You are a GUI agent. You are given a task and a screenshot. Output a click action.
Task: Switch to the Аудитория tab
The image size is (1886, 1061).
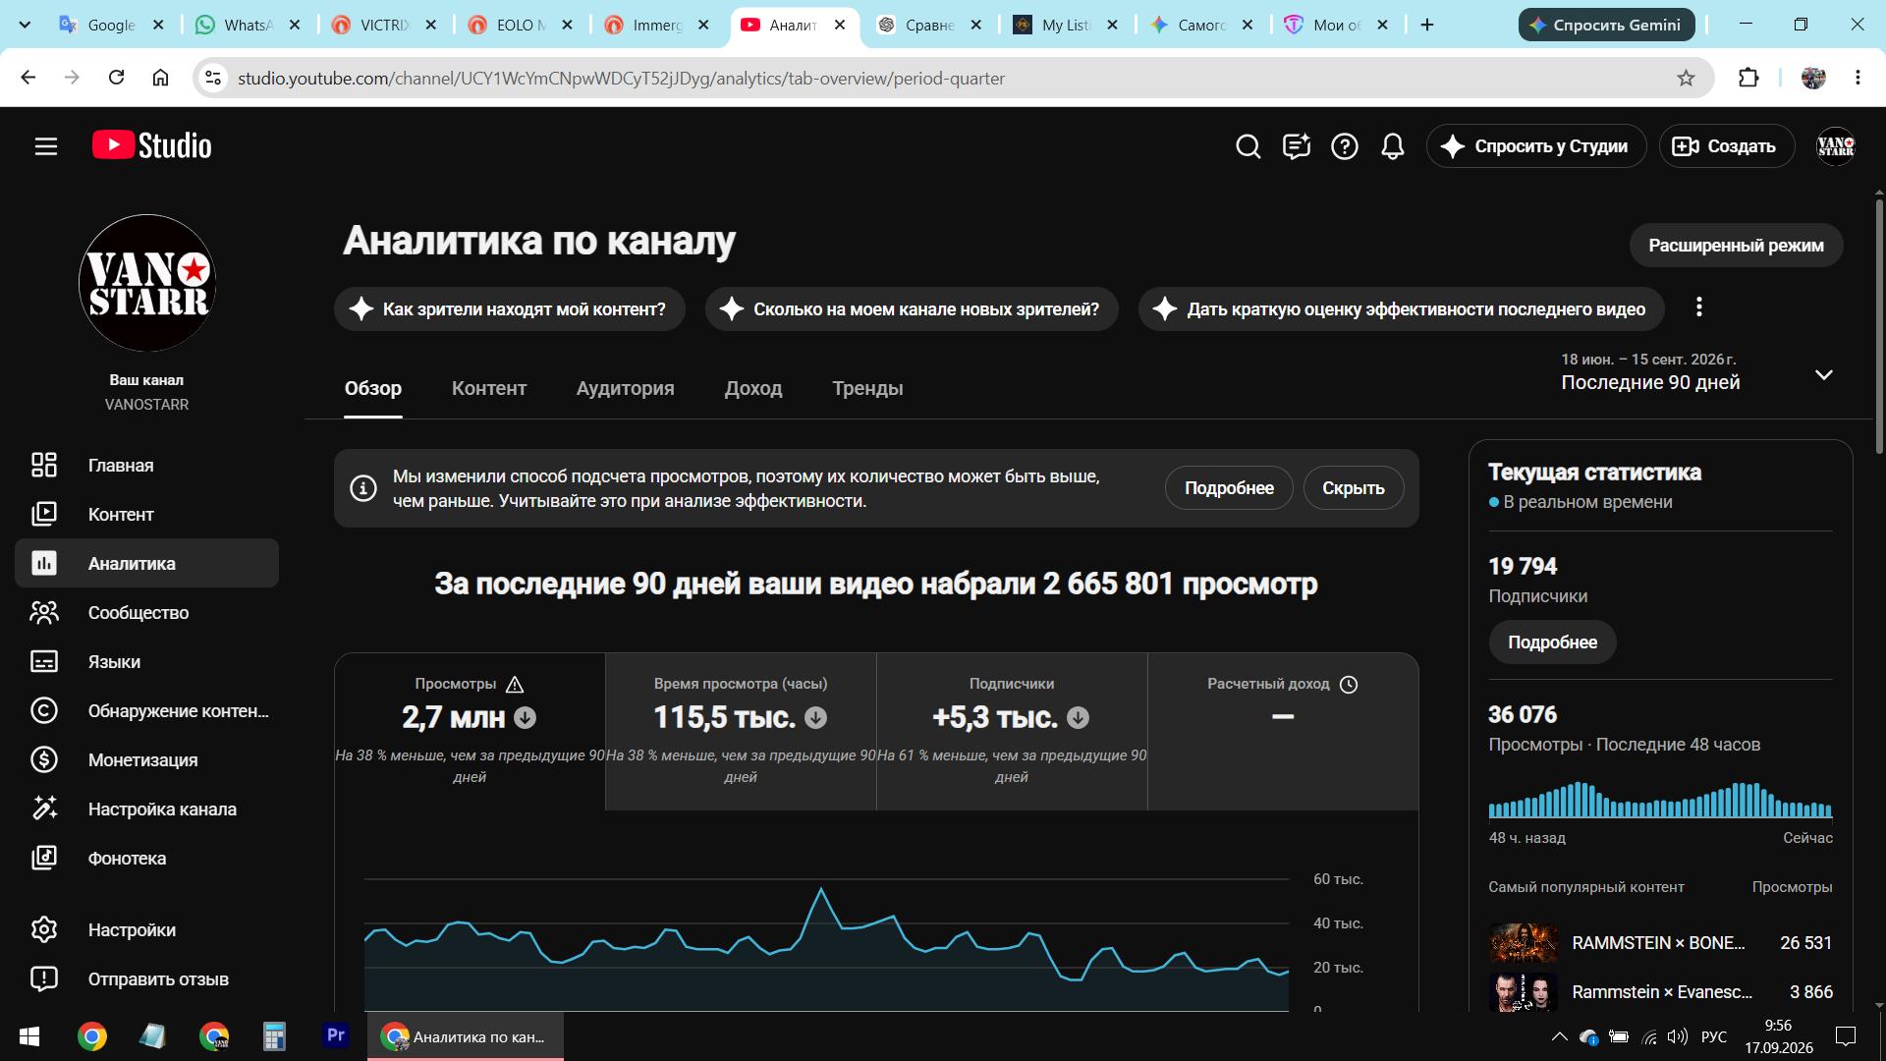point(625,388)
